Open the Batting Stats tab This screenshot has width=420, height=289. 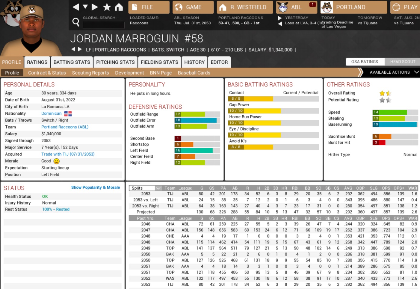72,62
